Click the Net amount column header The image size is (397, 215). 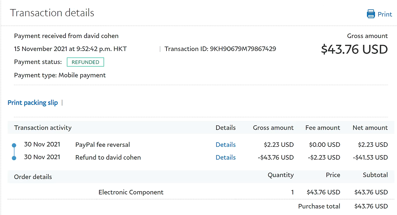tap(370, 128)
